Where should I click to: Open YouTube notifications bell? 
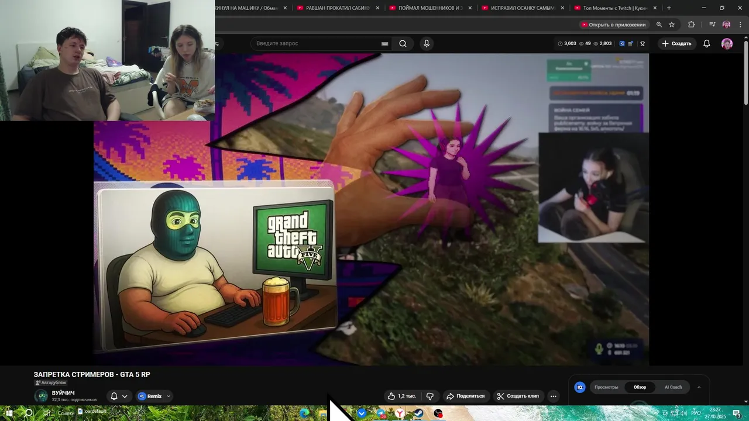point(706,43)
